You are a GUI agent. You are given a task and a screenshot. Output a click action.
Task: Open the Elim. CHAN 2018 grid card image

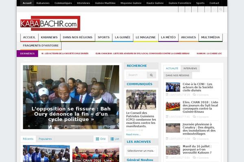(x=96, y=153)
